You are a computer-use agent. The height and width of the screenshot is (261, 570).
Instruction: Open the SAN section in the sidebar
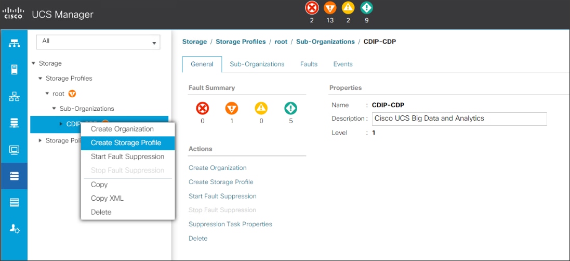[x=14, y=123]
